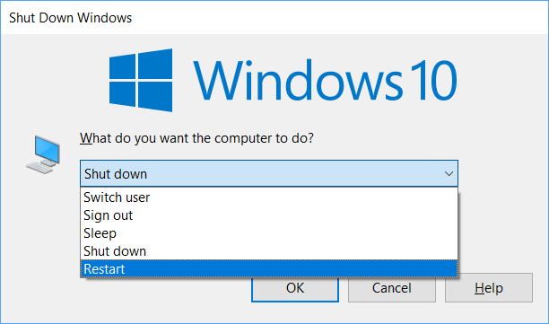Confirm with the OK button
This screenshot has height=324, width=549.
tap(295, 289)
